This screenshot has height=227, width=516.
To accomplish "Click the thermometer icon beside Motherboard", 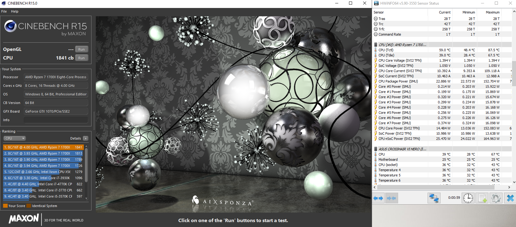I will point(376,160).
